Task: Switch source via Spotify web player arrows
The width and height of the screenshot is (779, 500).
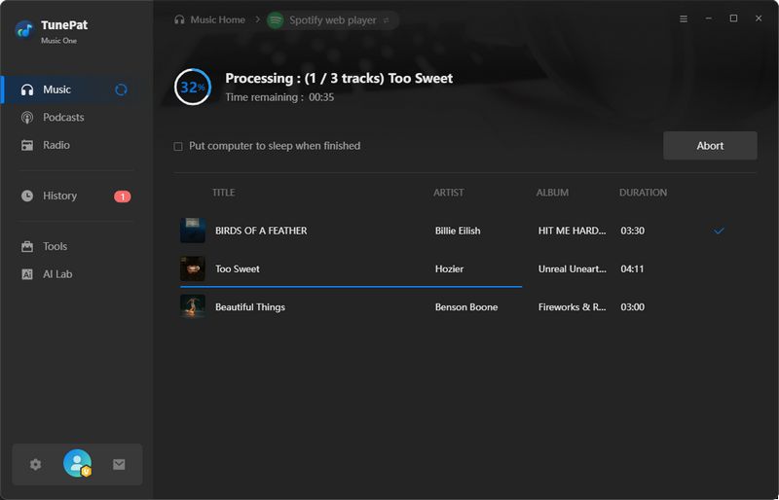Action: pos(386,20)
